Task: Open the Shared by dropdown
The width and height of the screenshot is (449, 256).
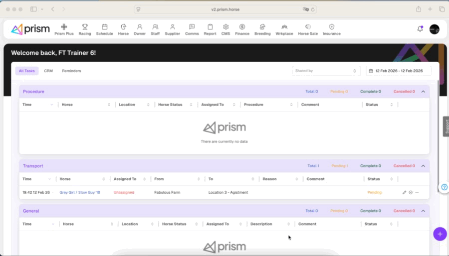Action: 326,71
